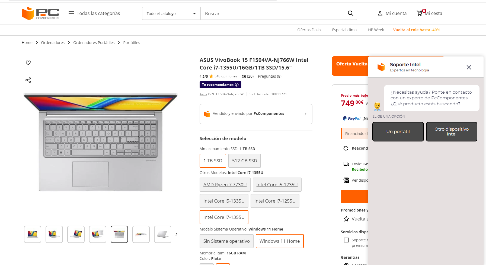Enable the Soporte premium checkbox

(x=346, y=240)
